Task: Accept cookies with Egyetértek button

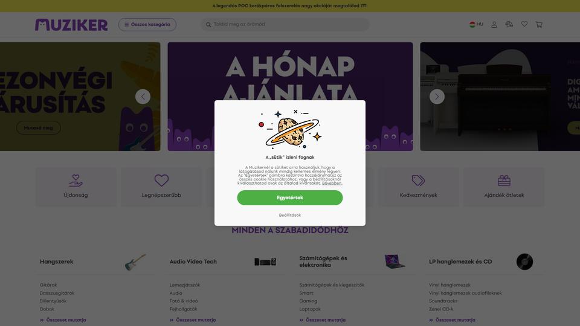Action: [x=290, y=198]
